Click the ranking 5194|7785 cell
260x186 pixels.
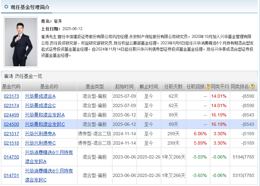(x=243, y=157)
